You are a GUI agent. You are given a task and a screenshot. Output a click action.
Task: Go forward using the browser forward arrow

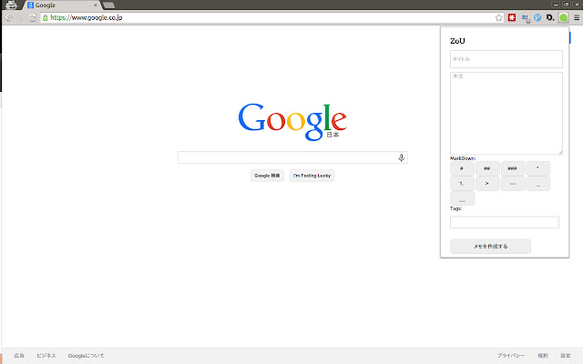coord(20,17)
